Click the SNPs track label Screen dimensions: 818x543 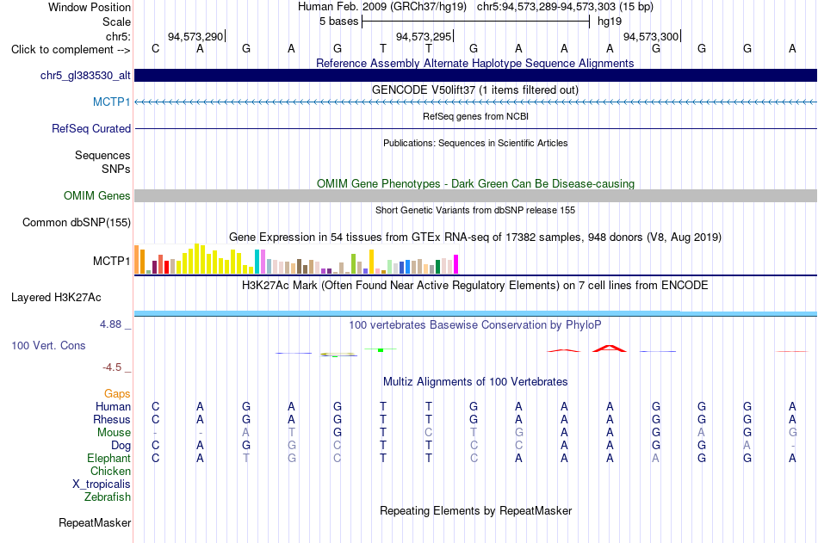116,169
